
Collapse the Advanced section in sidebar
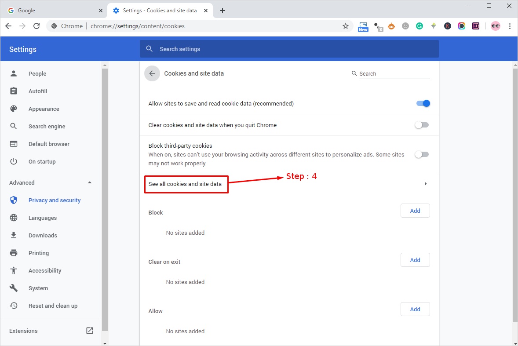[x=90, y=182]
